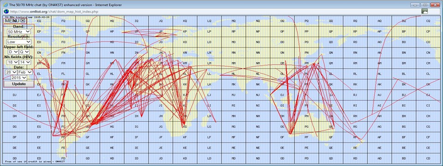Click the GG grid square on map
Screen dimensions: 443x166
pos(88,127)
